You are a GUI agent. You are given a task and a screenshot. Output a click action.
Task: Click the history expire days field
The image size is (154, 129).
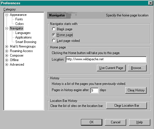94,90
